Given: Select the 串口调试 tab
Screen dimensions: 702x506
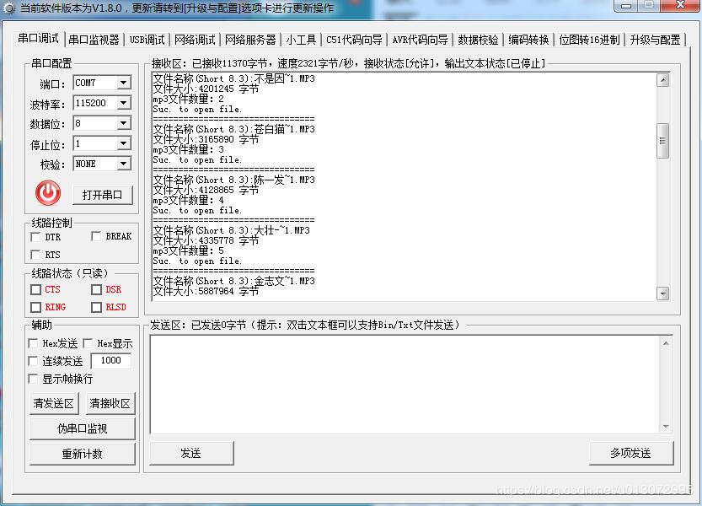Looking at the screenshot, I should (38, 39).
